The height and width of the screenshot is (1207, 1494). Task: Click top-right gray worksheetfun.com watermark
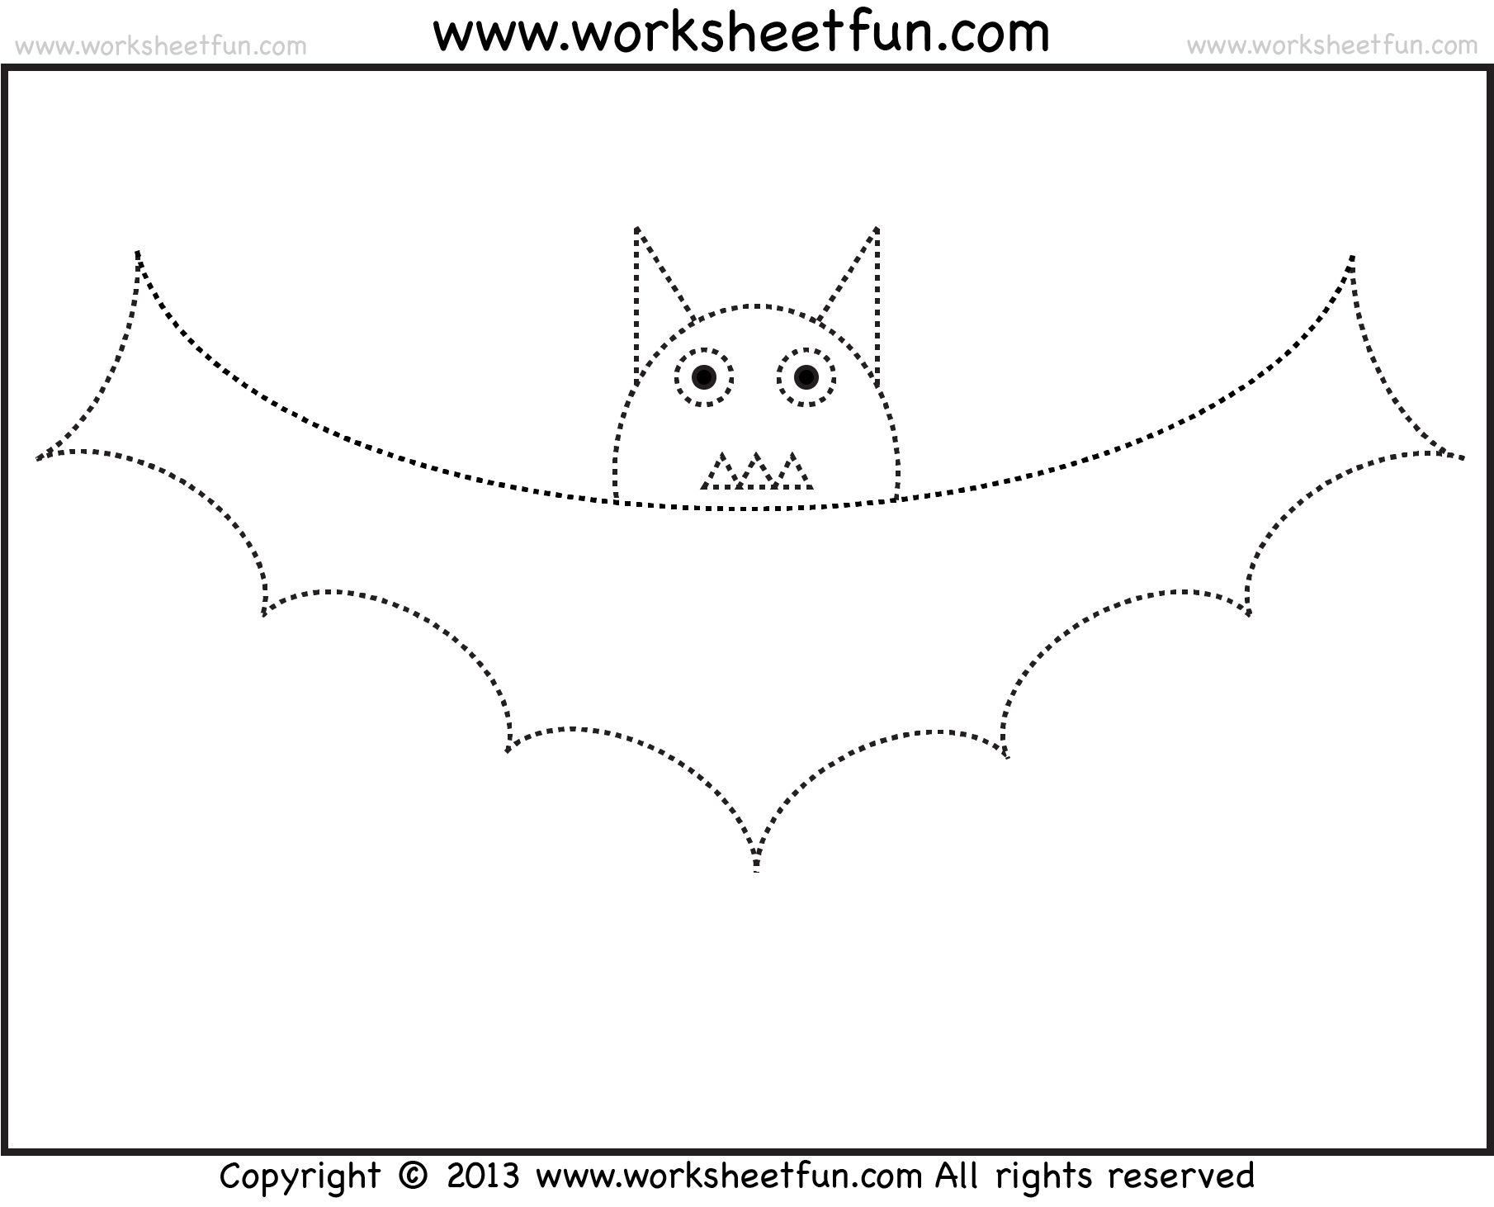(1332, 46)
